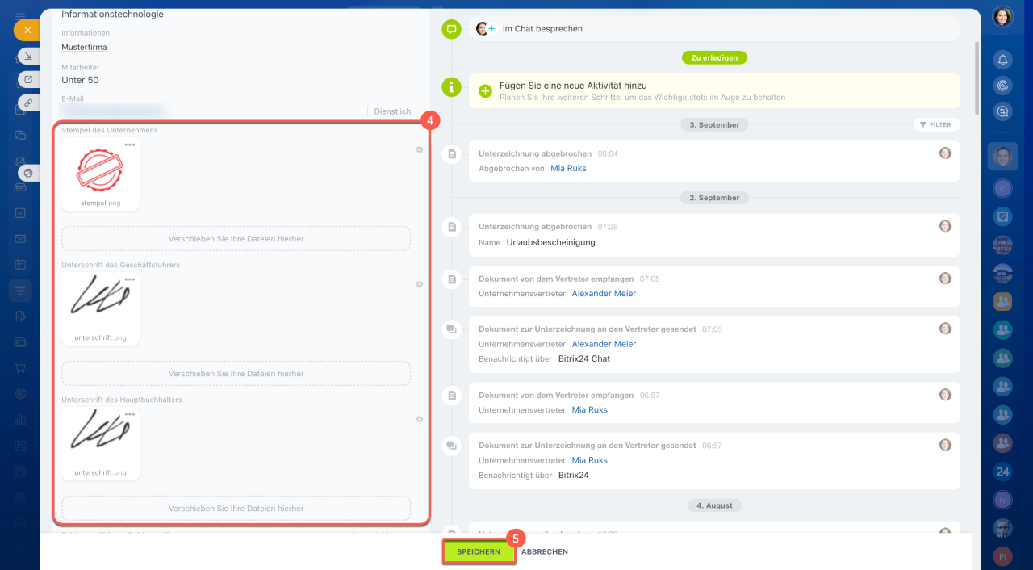Click the green chat bubble timeline icon
Screen dimensions: 1033x570
tap(451, 29)
